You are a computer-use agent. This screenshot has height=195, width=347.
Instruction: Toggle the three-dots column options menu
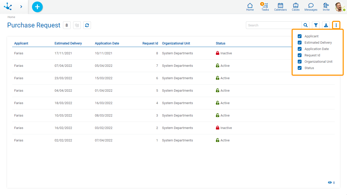(x=336, y=25)
